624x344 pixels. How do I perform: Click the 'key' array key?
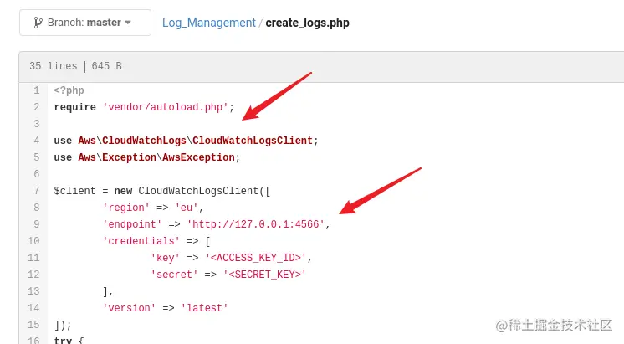[165, 258]
